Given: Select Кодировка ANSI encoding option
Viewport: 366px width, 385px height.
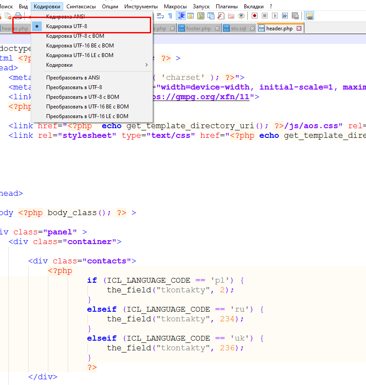Looking at the screenshot, I should coord(92,16).
